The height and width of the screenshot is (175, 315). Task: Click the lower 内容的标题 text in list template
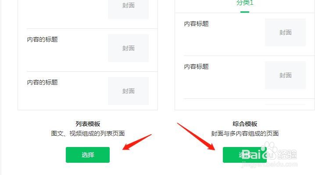(x=43, y=82)
